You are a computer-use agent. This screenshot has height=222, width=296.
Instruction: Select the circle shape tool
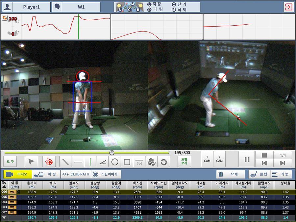tap(115, 161)
